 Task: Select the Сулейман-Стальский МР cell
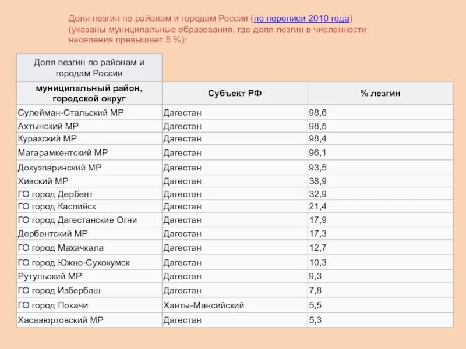coord(89,112)
